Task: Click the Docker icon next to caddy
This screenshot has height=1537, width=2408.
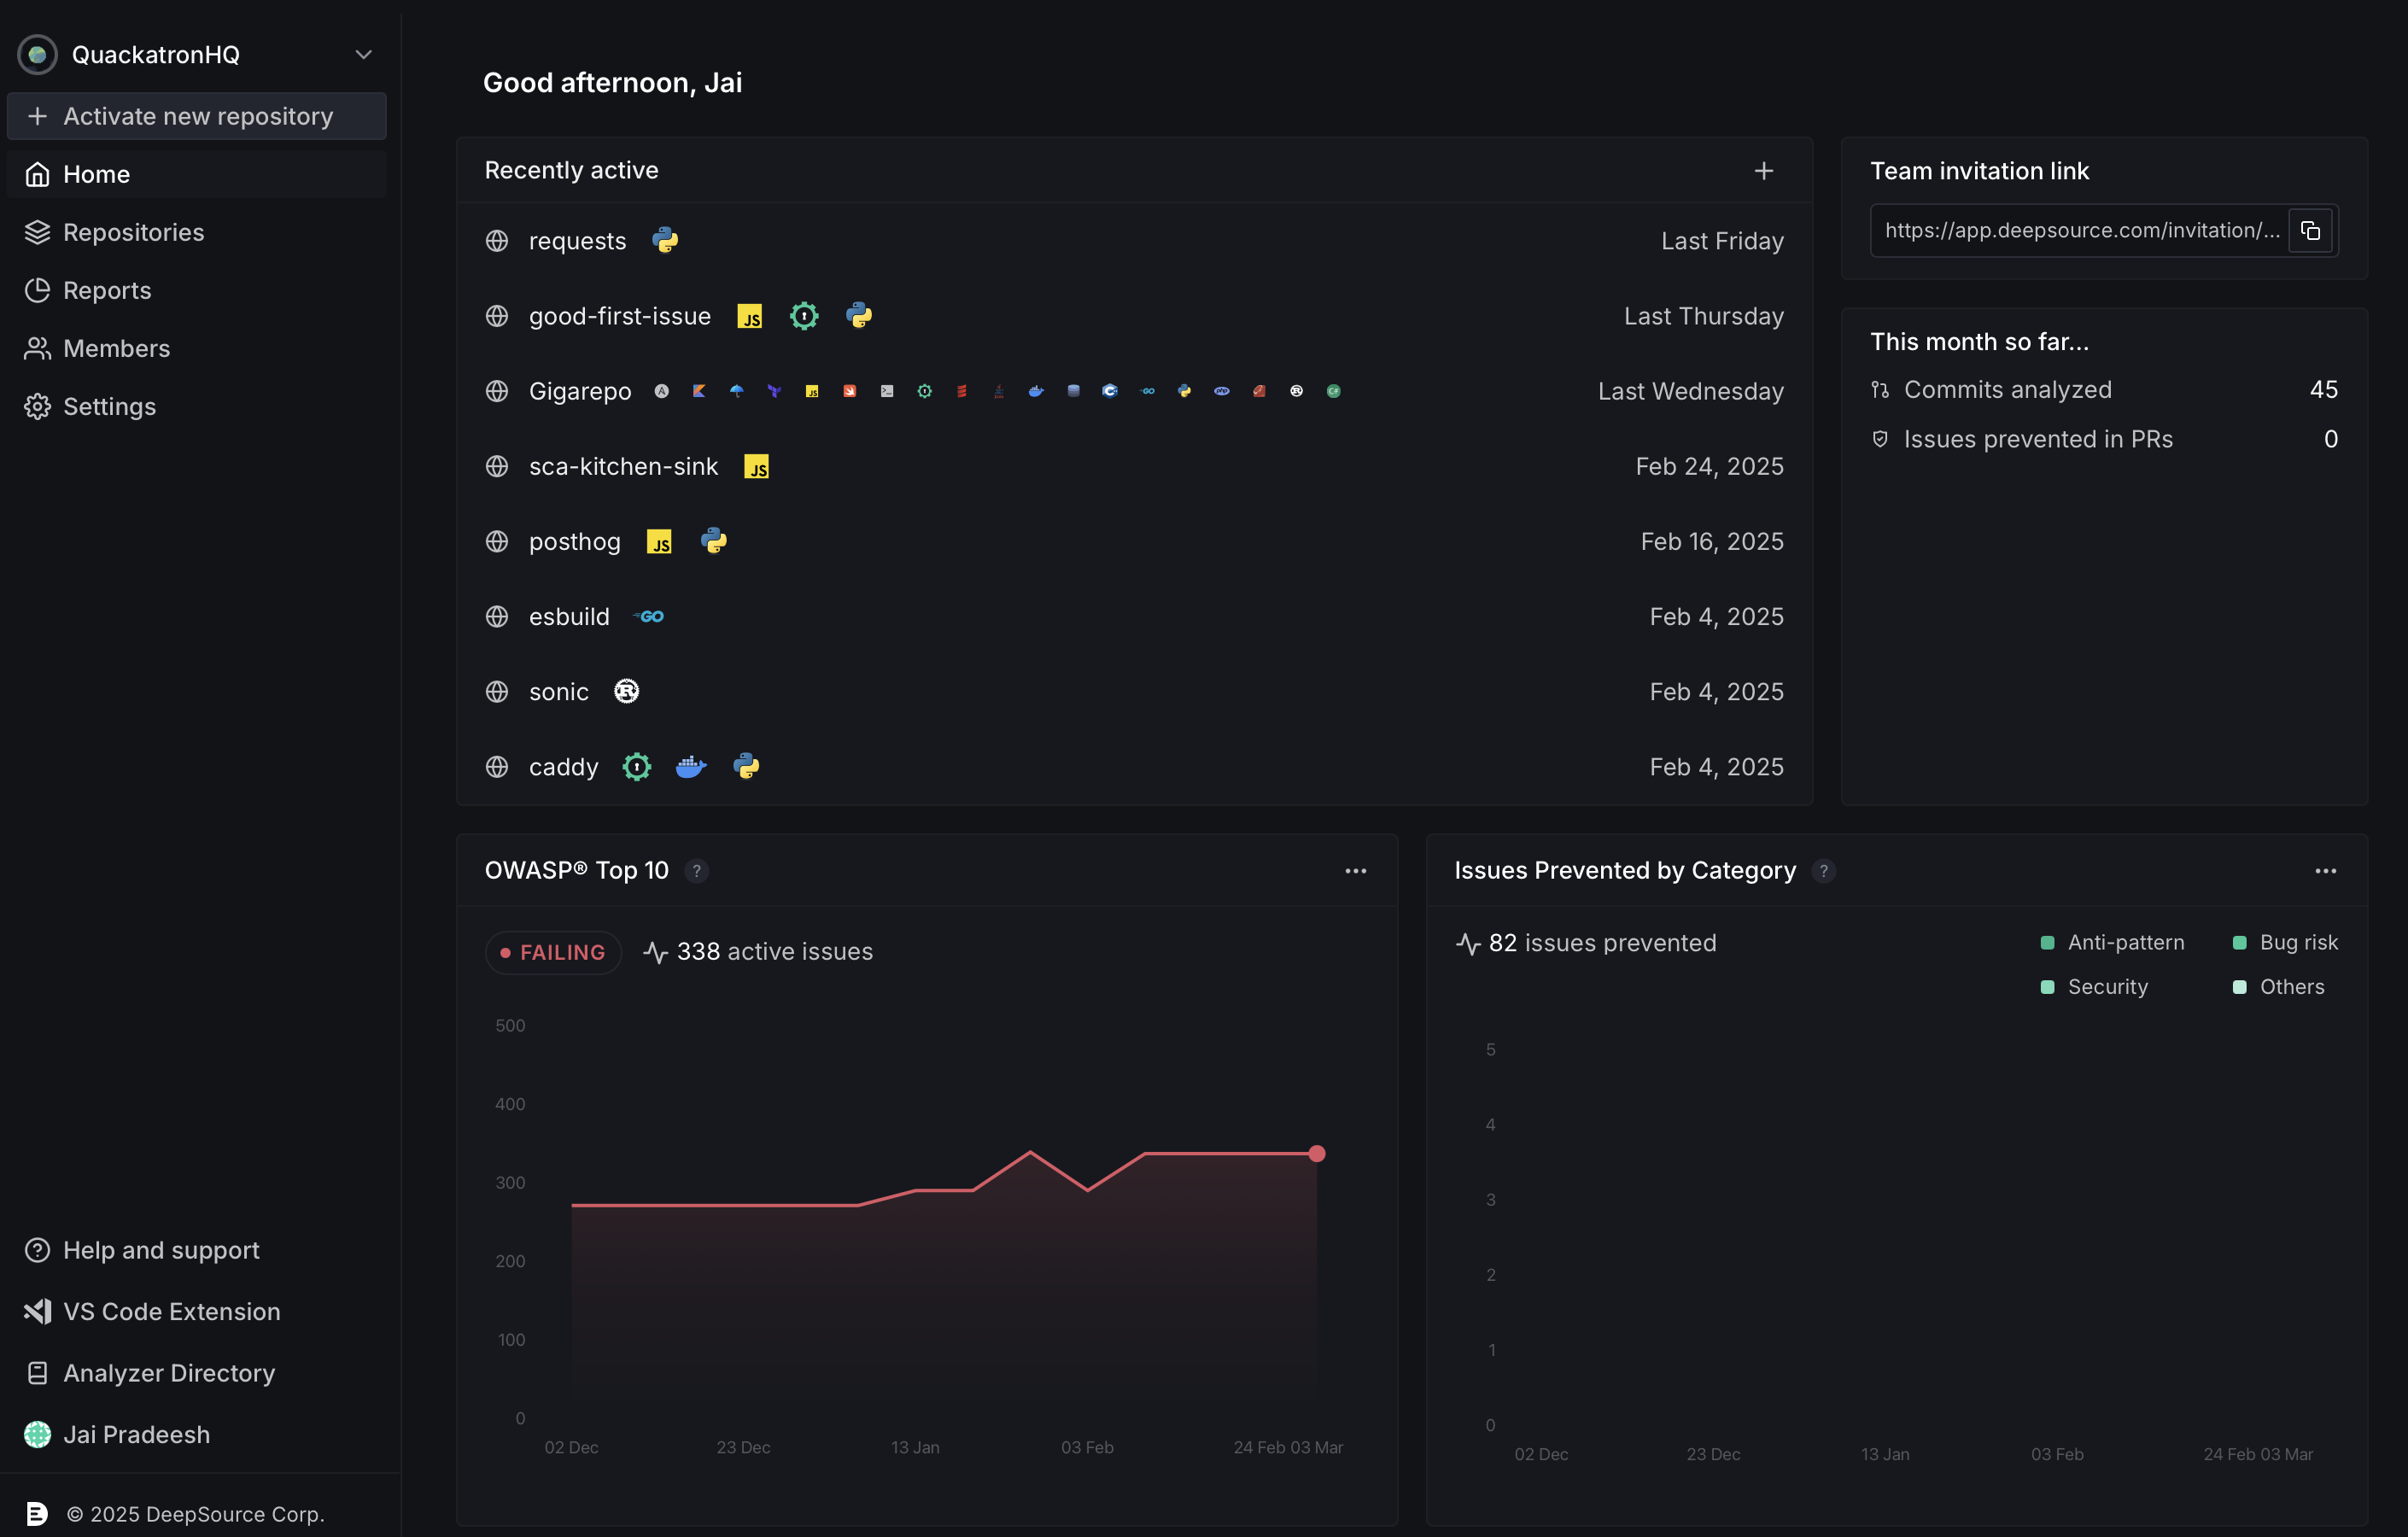Action: [x=691, y=767]
